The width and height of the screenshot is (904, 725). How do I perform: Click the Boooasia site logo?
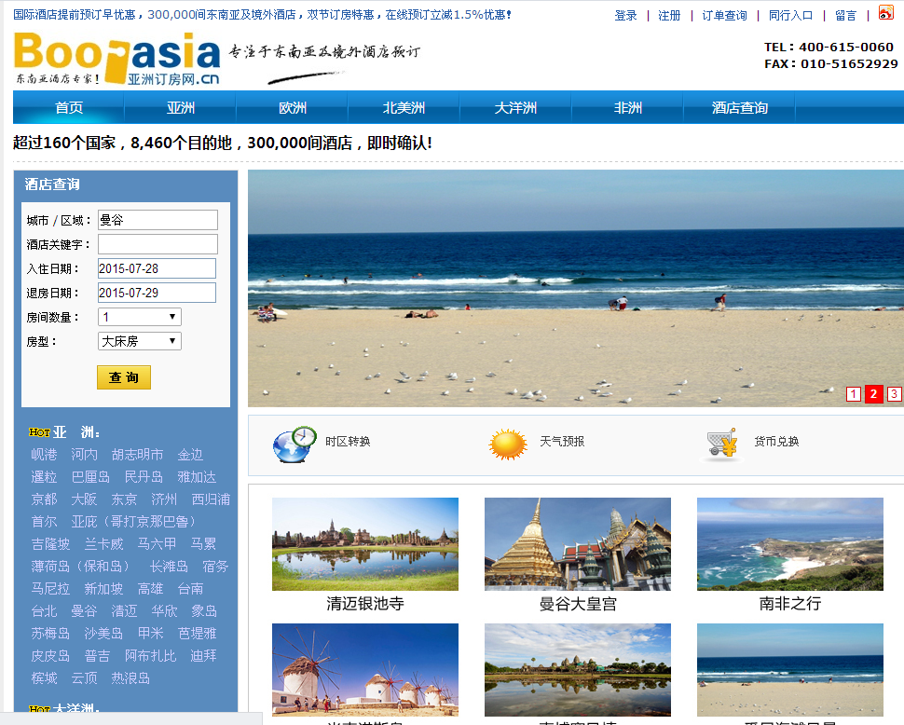click(117, 59)
